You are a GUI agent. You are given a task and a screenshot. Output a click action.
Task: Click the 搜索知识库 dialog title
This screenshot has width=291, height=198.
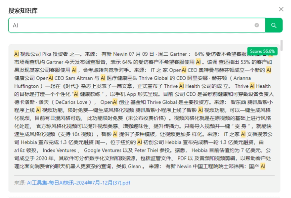point(23,10)
